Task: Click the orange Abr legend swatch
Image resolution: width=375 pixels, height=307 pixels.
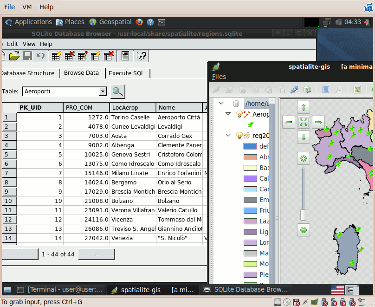Action: [250, 157]
